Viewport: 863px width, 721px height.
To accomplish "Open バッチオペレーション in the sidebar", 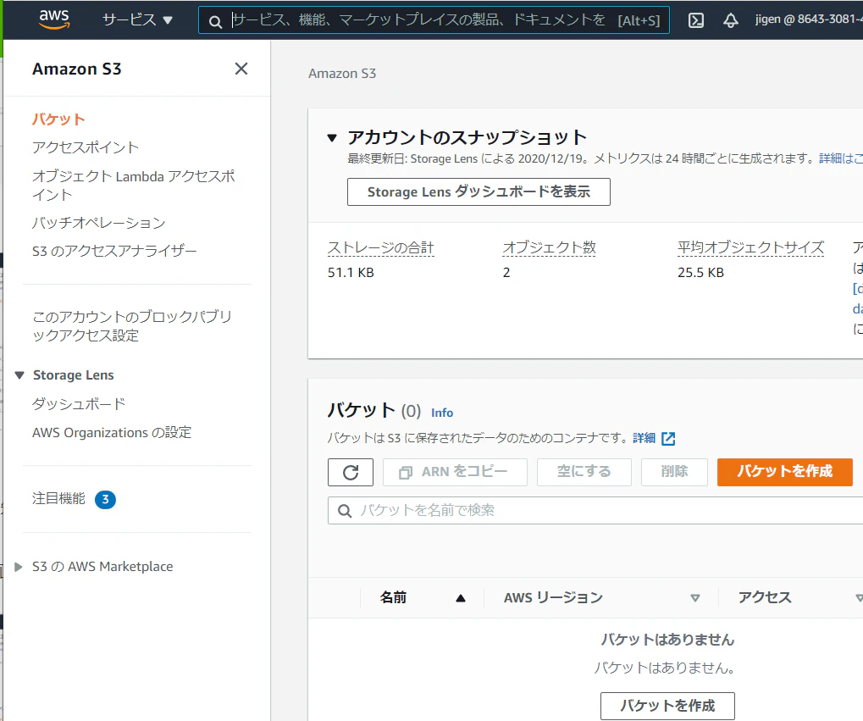I will coord(98,223).
